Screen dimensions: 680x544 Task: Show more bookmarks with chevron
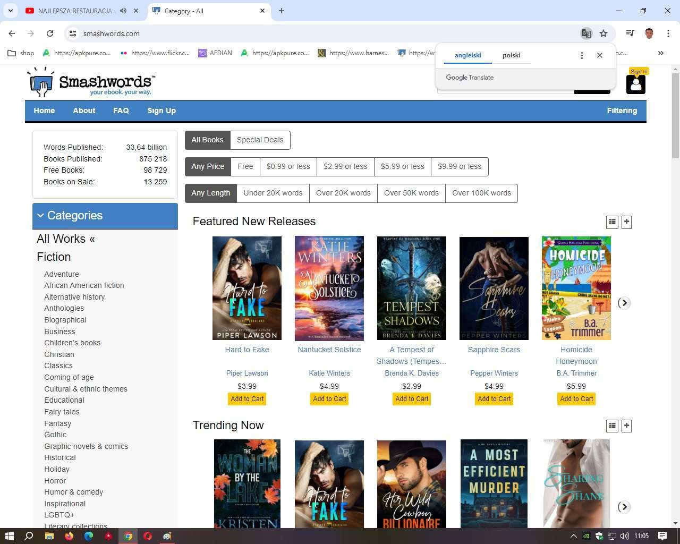tap(661, 53)
